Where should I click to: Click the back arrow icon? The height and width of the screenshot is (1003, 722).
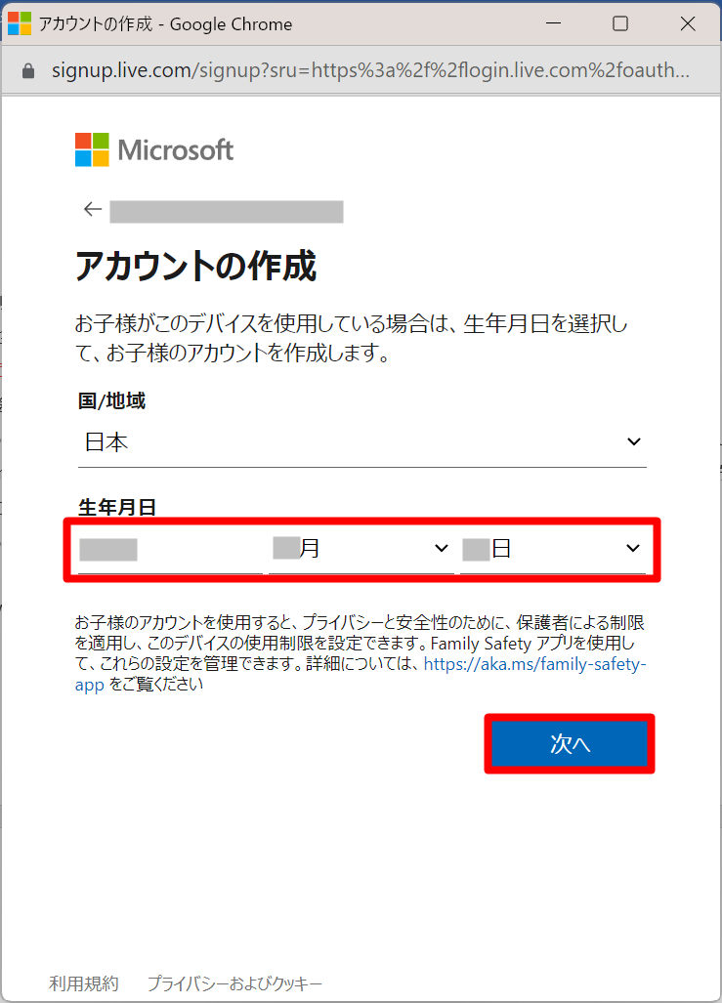click(x=93, y=209)
